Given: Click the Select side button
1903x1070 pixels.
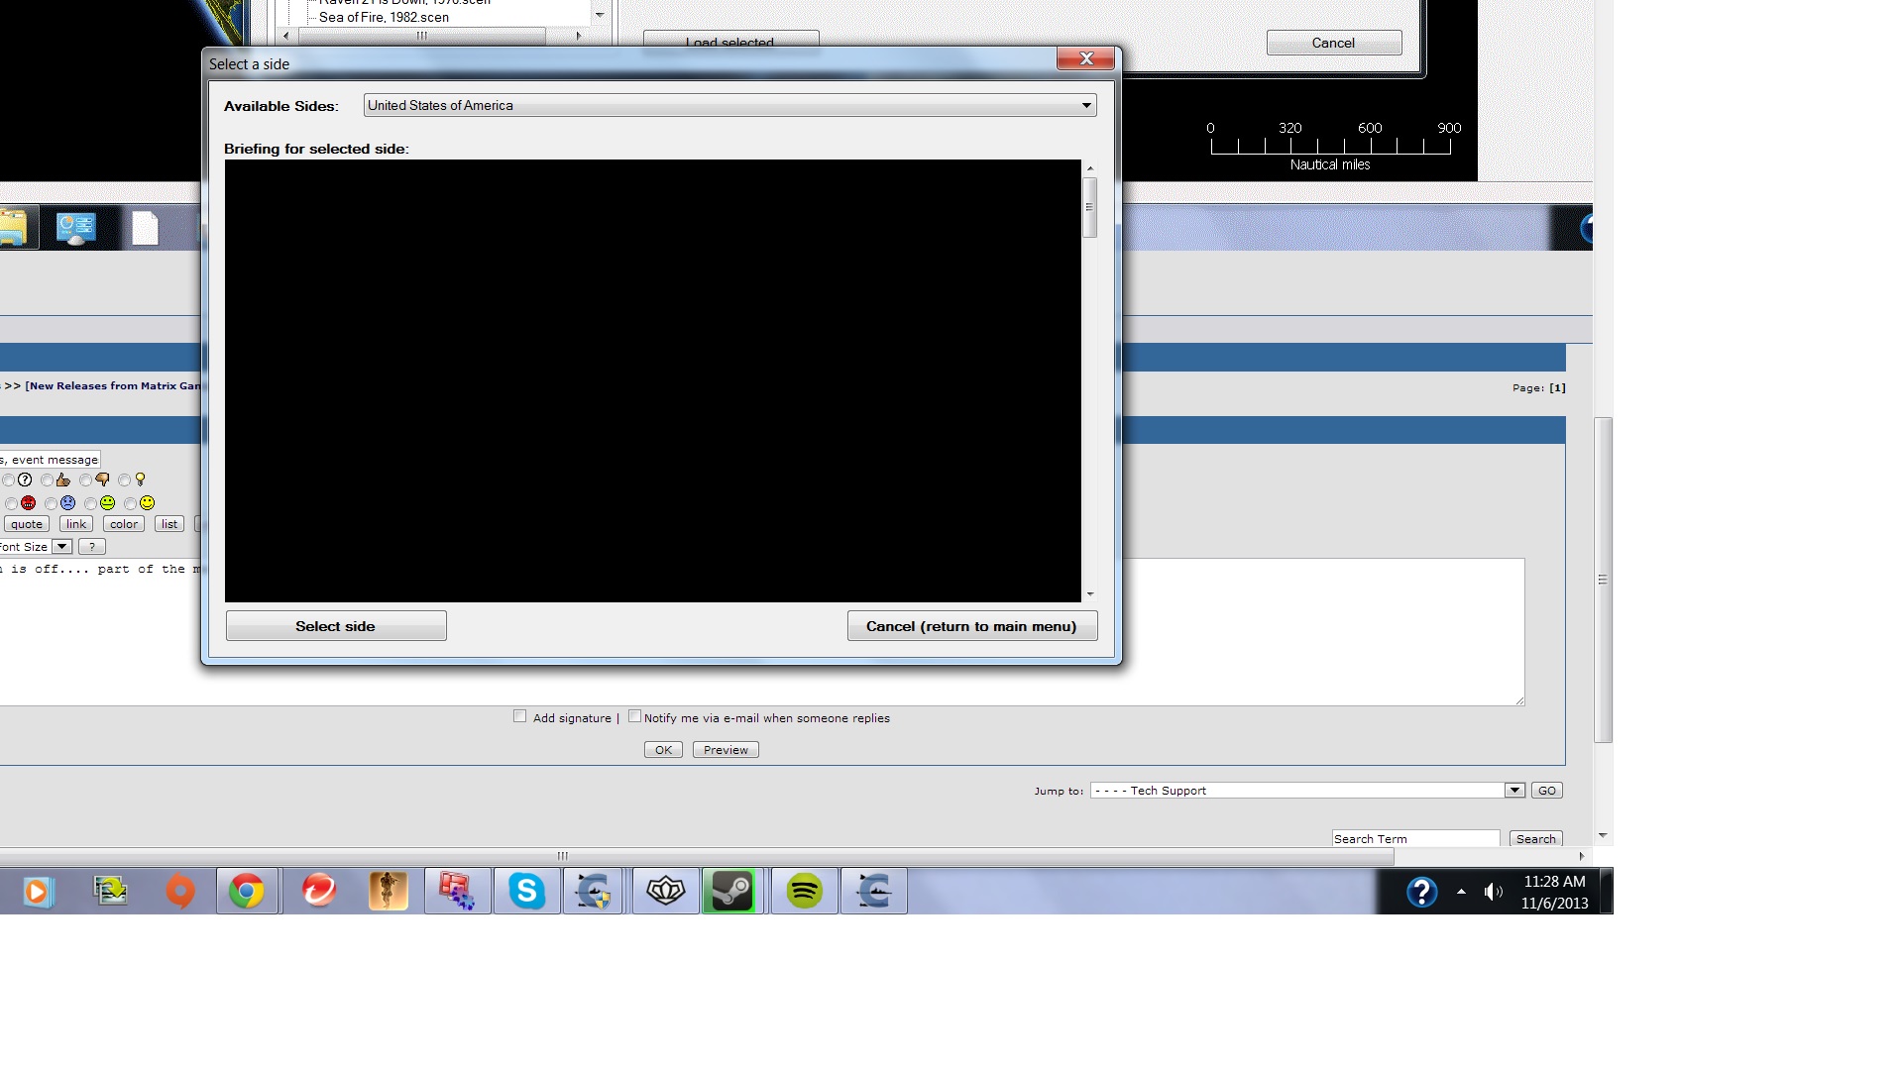Looking at the screenshot, I should 336,626.
